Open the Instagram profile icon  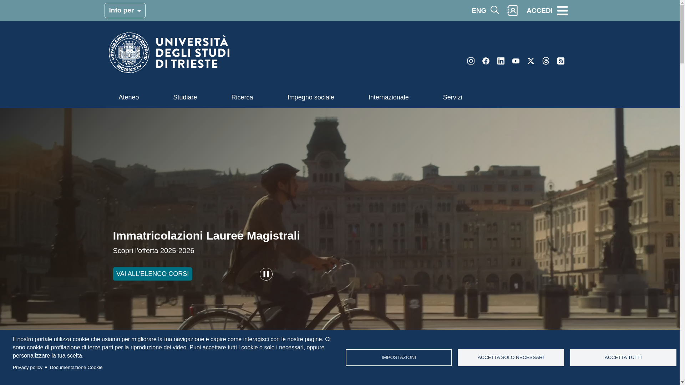(x=471, y=61)
